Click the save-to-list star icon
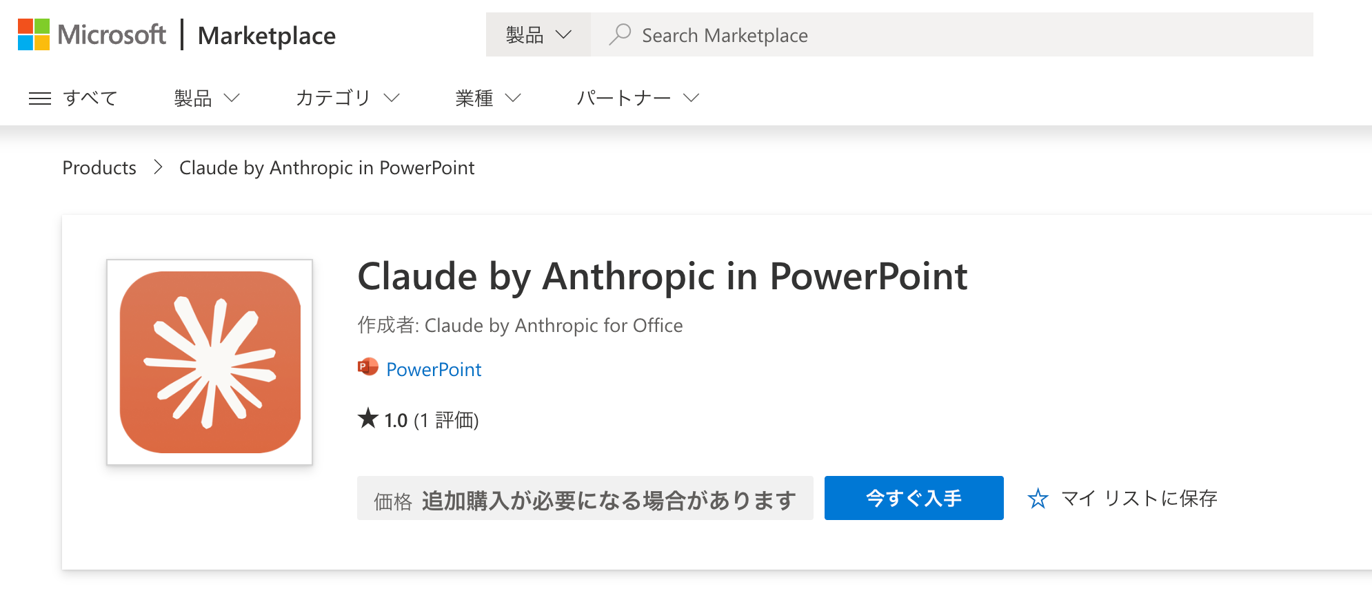This screenshot has width=1372, height=602. tap(1038, 498)
